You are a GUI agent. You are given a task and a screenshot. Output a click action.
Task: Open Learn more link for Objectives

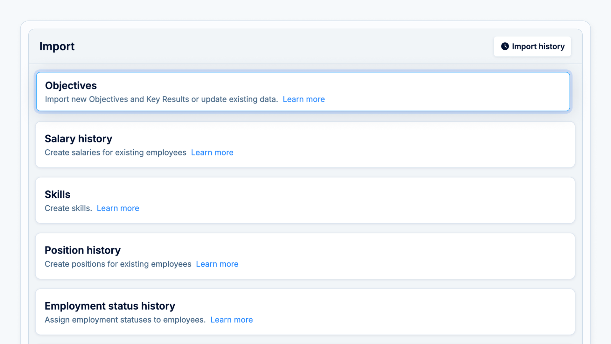coord(304,99)
